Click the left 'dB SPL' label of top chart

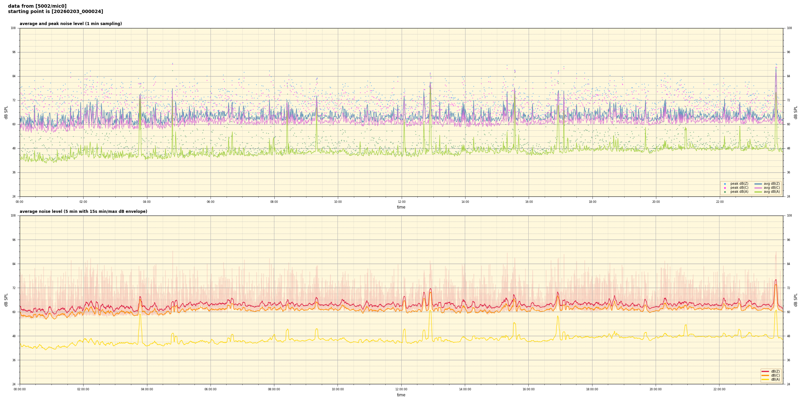(6, 112)
